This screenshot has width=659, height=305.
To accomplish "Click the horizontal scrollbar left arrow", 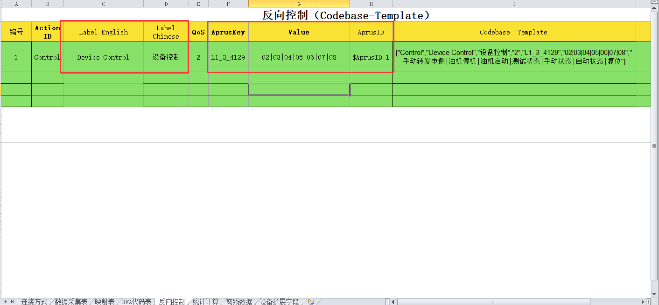I will coord(394,302).
